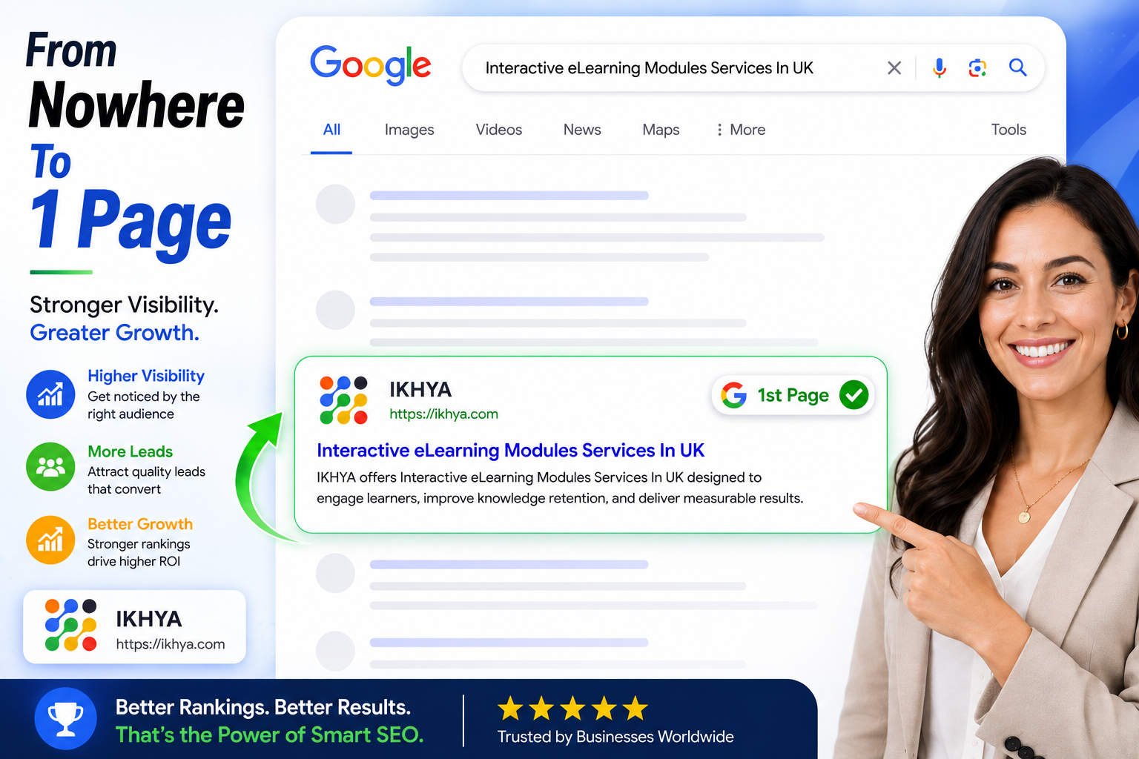Screen dimensions: 1139x759
Task: Start voice search with the microphone icon
Action: 940,68
